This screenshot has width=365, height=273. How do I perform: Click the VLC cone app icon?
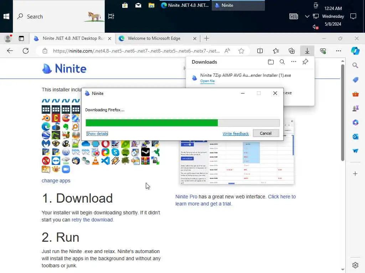click(95, 161)
